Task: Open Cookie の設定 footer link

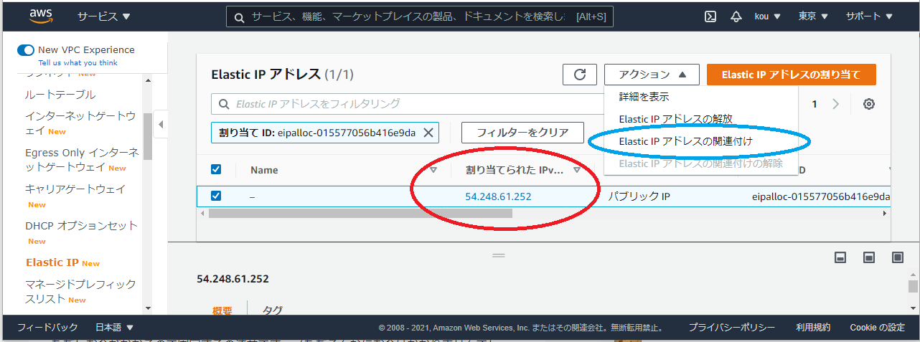Action: pos(877,328)
